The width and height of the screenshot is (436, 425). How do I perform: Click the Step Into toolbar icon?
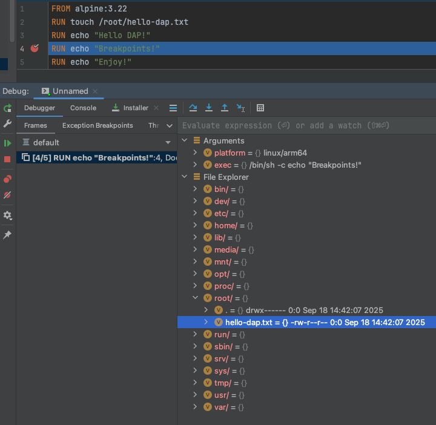point(209,108)
